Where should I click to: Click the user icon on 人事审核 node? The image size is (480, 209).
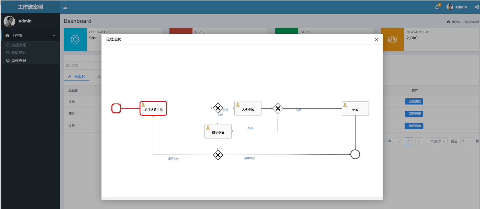pos(238,104)
